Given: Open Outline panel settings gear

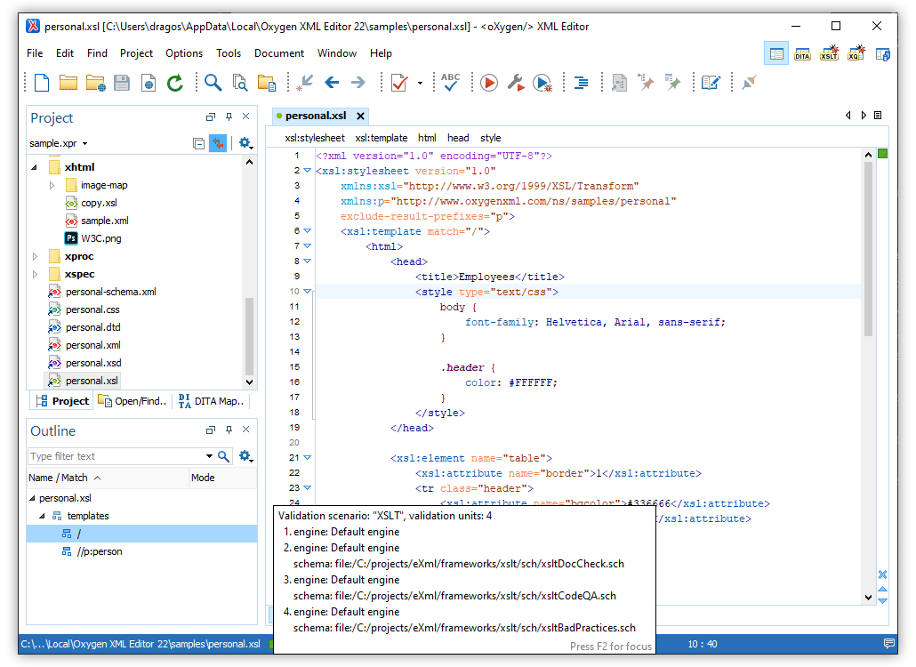Looking at the screenshot, I should tap(245, 456).
